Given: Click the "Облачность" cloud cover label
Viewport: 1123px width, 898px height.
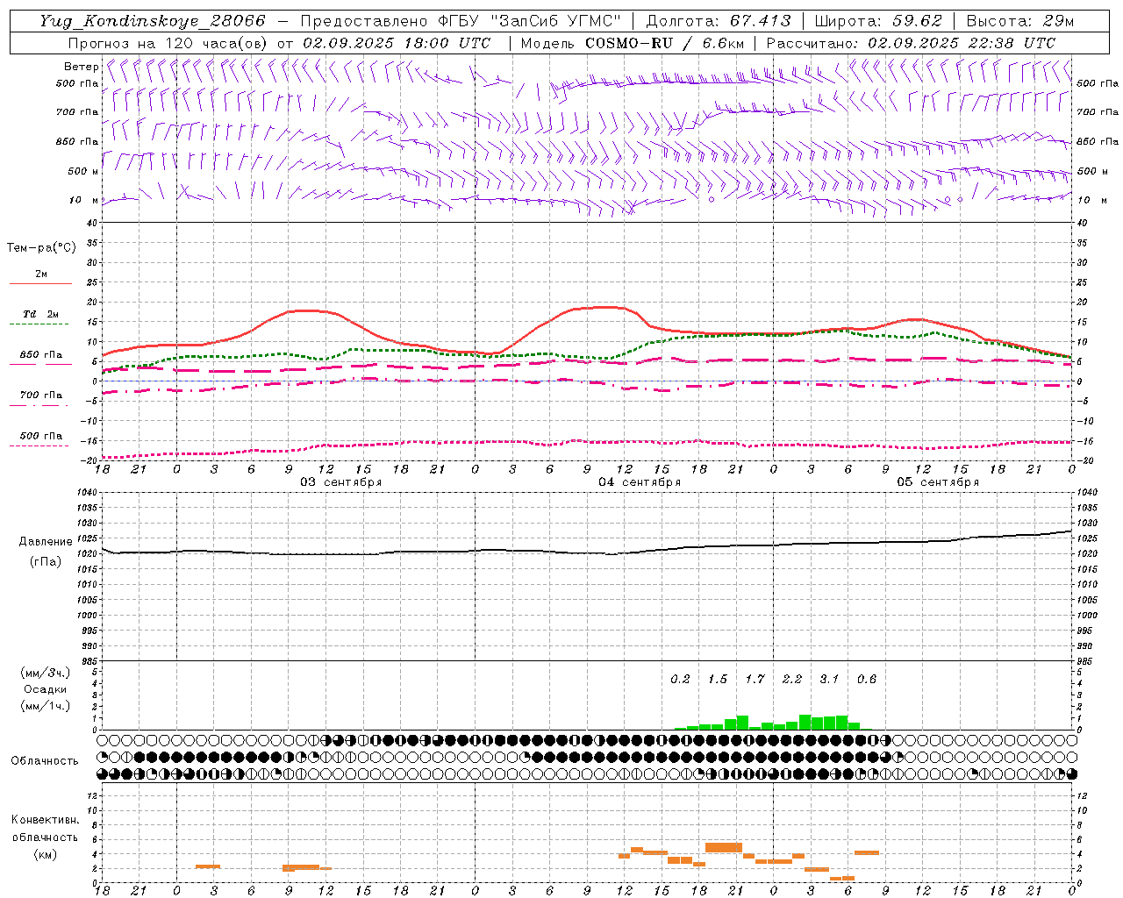Looking at the screenshot, I should pyautogui.click(x=45, y=760).
